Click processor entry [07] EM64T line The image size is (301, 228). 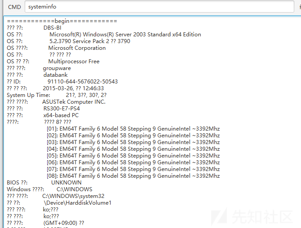tap(133, 169)
